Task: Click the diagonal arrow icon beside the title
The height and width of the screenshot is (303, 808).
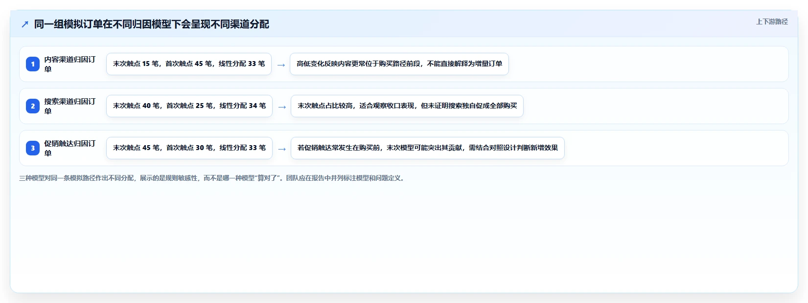Action: coord(25,24)
